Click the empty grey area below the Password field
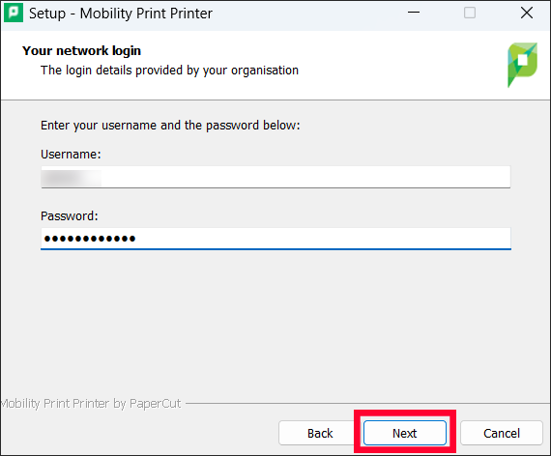The image size is (551, 456). 275,324
